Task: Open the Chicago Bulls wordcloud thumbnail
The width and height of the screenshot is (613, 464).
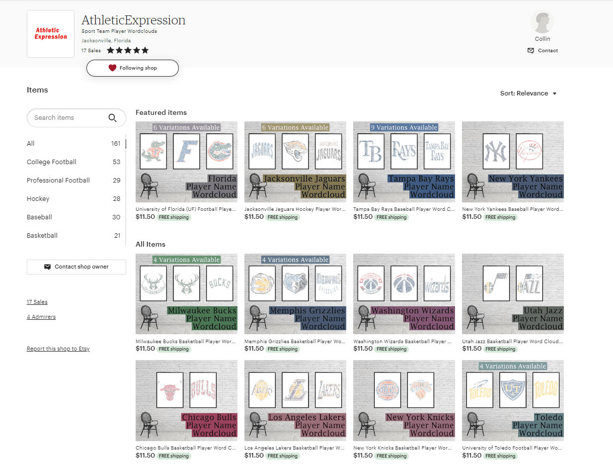Action: (186, 401)
